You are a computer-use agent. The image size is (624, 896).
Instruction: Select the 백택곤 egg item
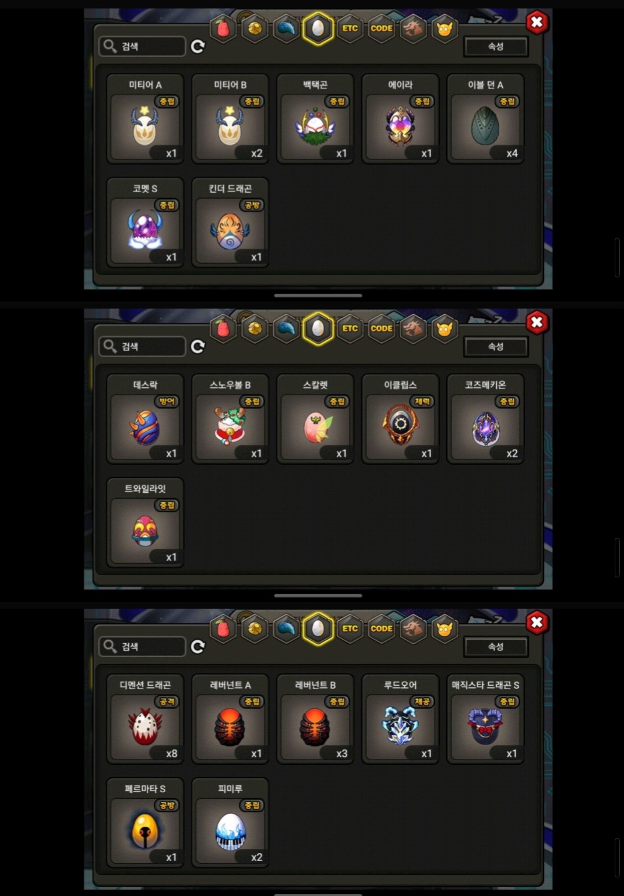coord(315,119)
